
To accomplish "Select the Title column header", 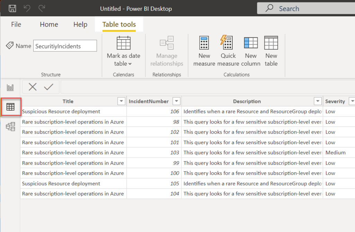I will point(68,101).
